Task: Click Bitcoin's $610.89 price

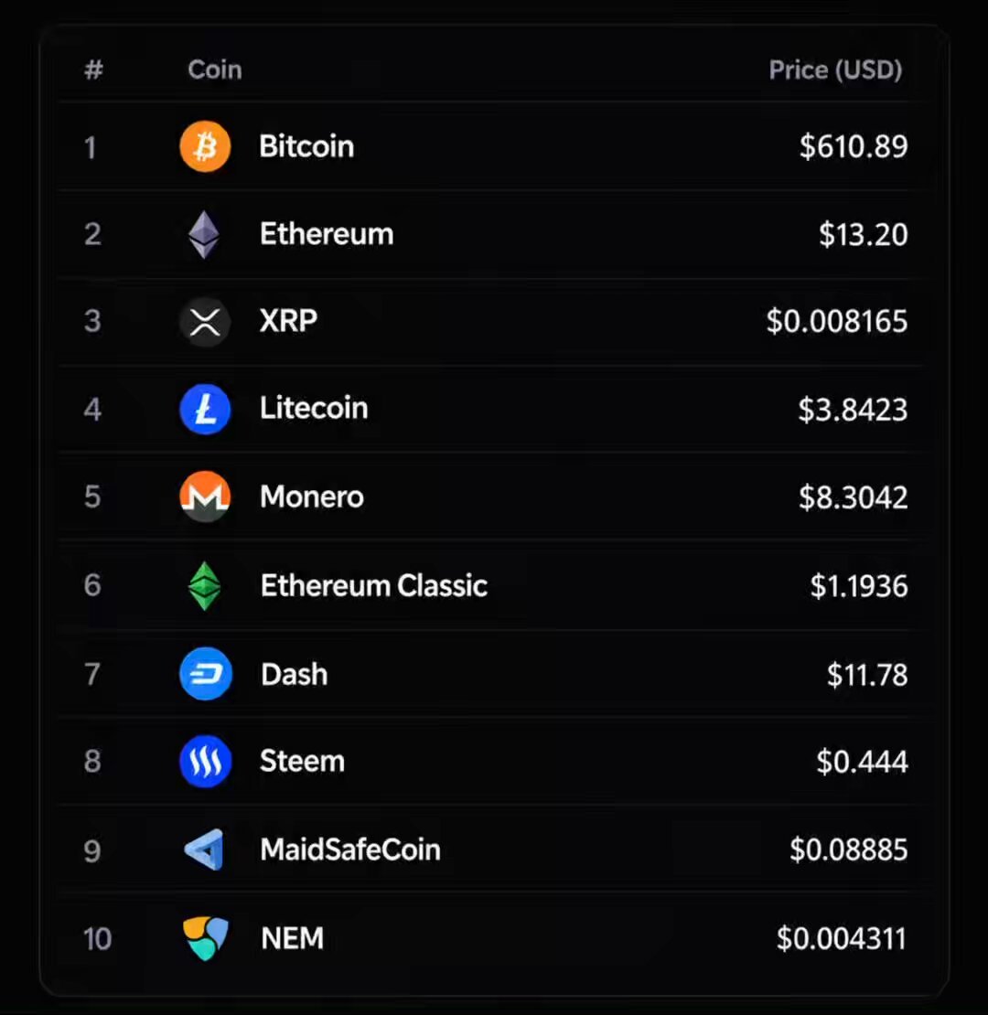Action: [854, 146]
